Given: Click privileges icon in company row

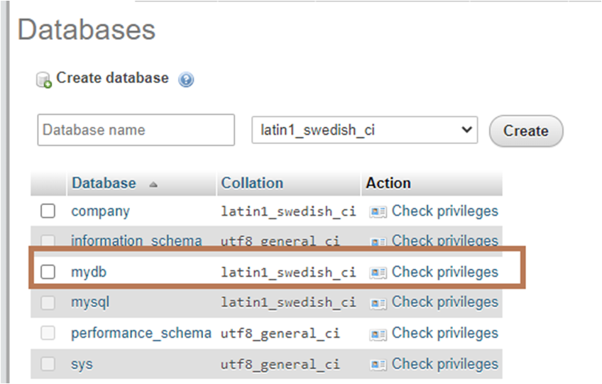Looking at the screenshot, I should [378, 212].
